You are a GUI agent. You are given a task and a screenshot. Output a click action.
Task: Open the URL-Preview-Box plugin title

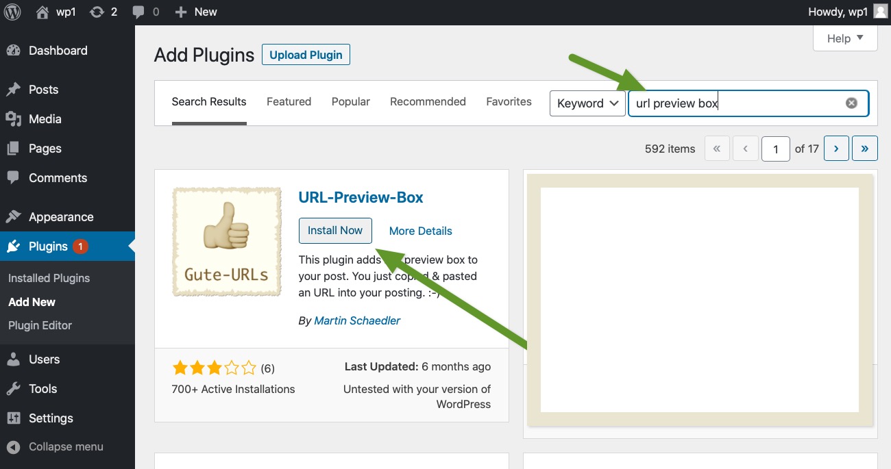click(x=361, y=198)
